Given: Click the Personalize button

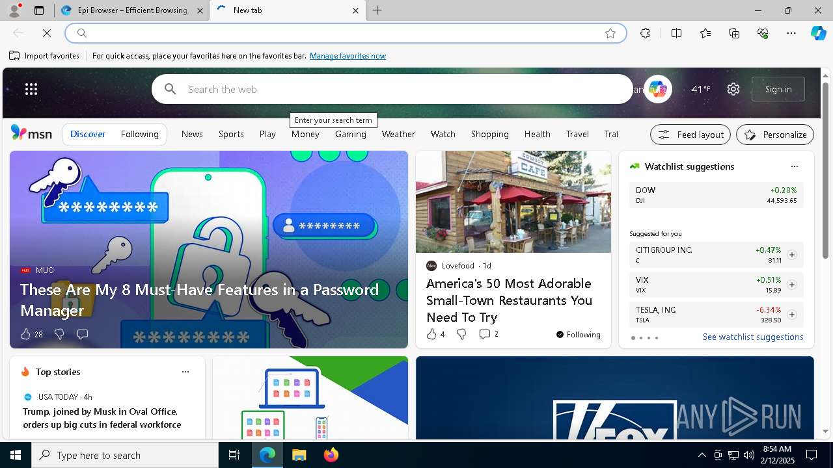Looking at the screenshot, I should [775, 135].
